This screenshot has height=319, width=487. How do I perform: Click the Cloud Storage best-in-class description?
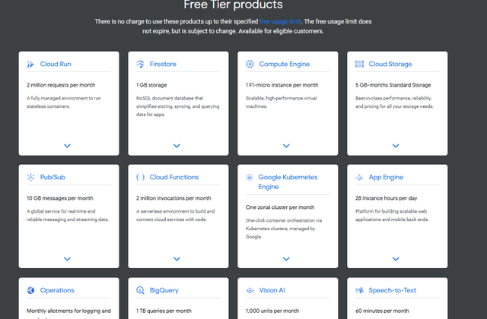point(394,103)
